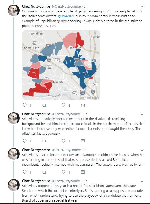Like the tweet with four likes
The width and height of the screenshot is (150, 204).
pos(63,105)
